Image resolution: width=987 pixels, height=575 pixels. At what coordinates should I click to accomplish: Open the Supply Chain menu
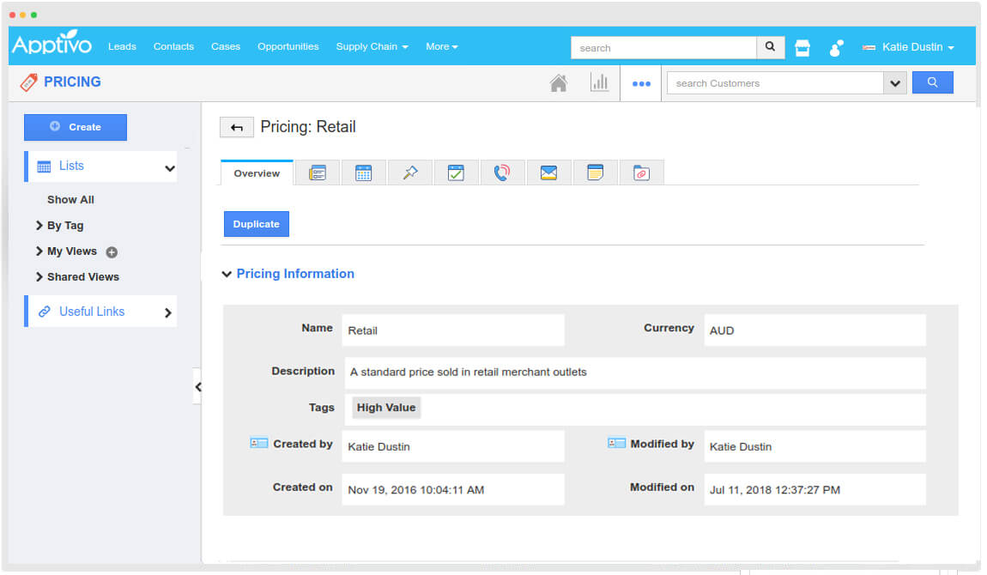click(371, 46)
